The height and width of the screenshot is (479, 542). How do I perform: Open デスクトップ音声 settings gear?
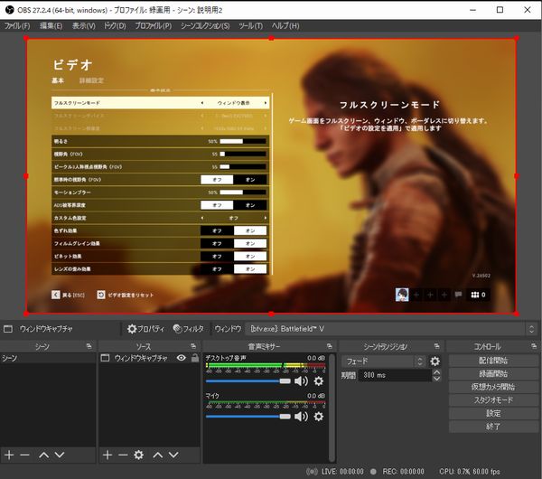318,381
